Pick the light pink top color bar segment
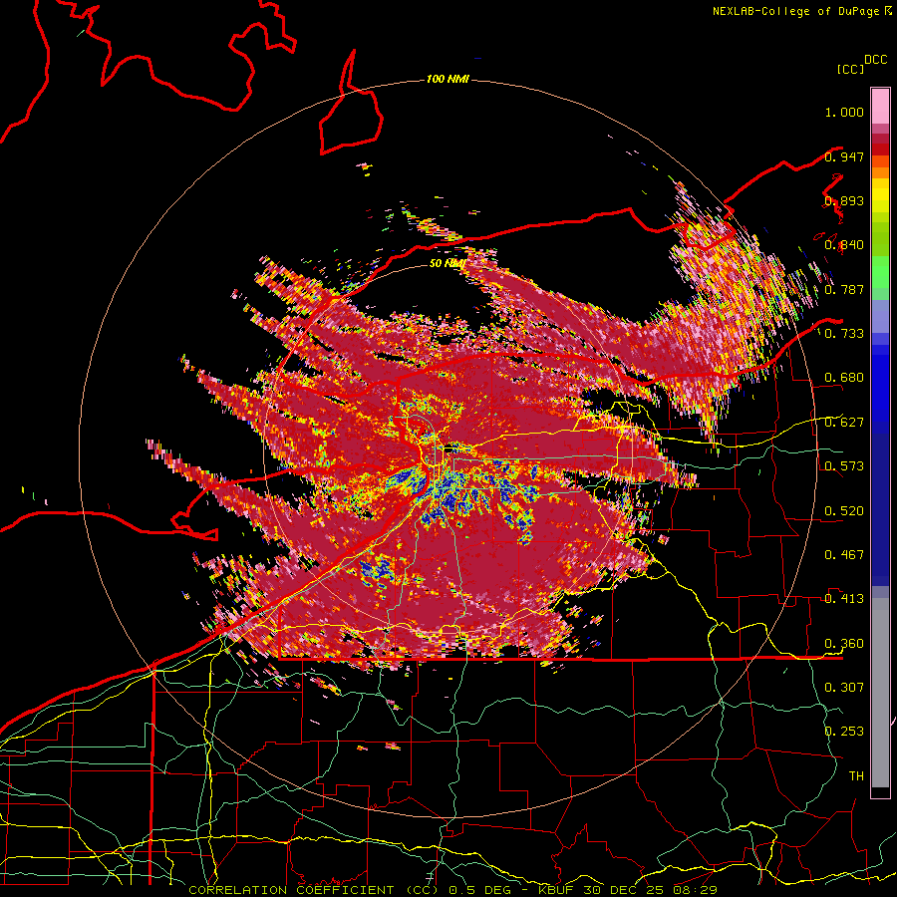897x897 pixels. point(880,107)
